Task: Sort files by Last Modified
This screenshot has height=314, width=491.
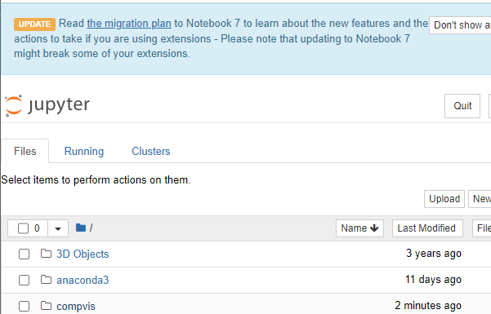Action: tap(427, 228)
